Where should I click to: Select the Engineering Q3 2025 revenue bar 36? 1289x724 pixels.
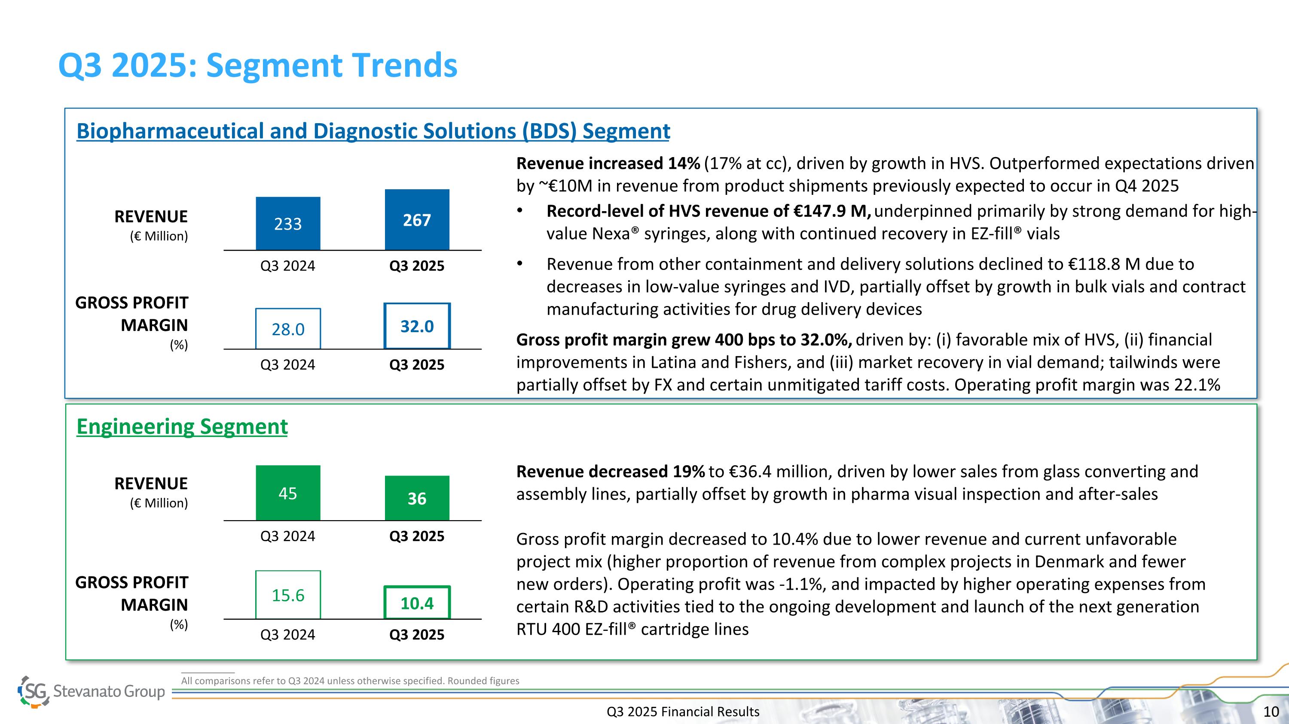point(417,498)
